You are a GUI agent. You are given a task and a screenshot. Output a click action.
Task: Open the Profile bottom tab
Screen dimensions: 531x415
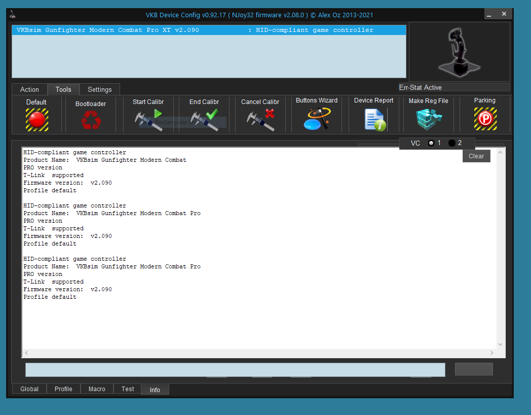[x=63, y=389]
